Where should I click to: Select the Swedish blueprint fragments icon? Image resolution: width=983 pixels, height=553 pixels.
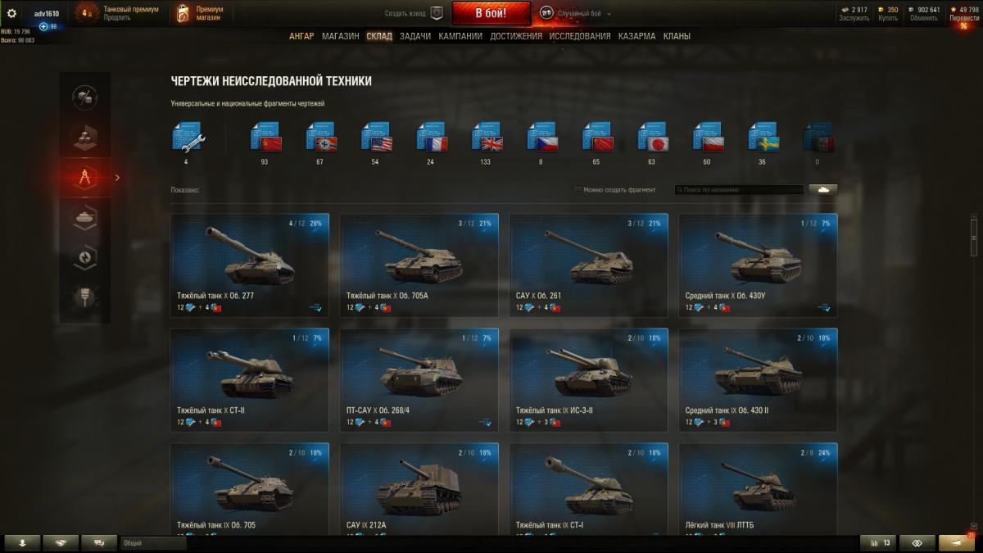764,137
